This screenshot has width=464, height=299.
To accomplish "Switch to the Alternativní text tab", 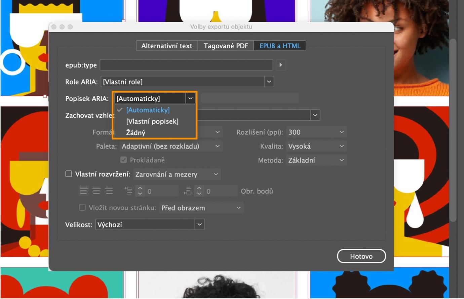I will pyautogui.click(x=167, y=46).
